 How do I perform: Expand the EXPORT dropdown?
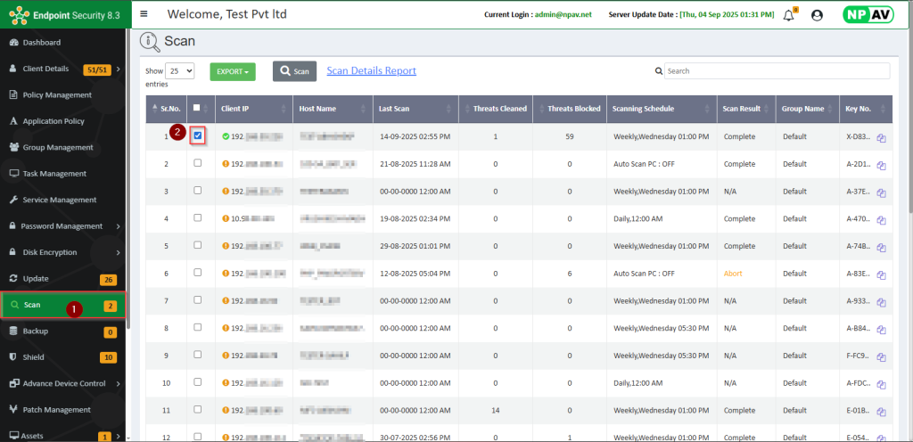(232, 71)
